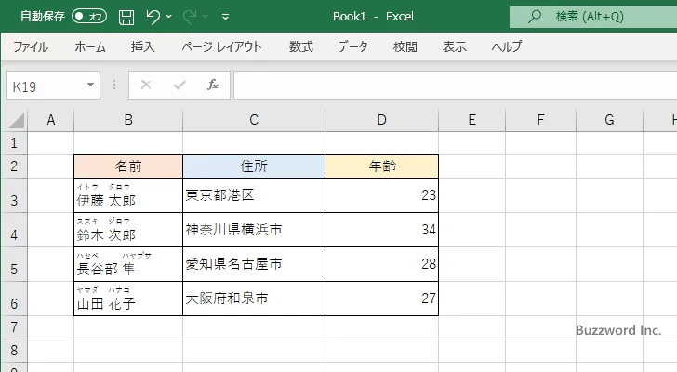Select row 5 header
The height and width of the screenshot is (372, 677).
pyautogui.click(x=14, y=264)
